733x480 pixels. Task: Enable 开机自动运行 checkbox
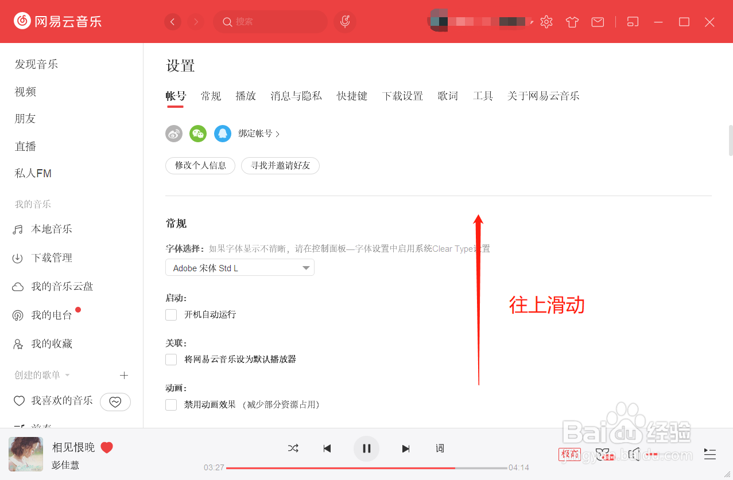click(x=171, y=315)
